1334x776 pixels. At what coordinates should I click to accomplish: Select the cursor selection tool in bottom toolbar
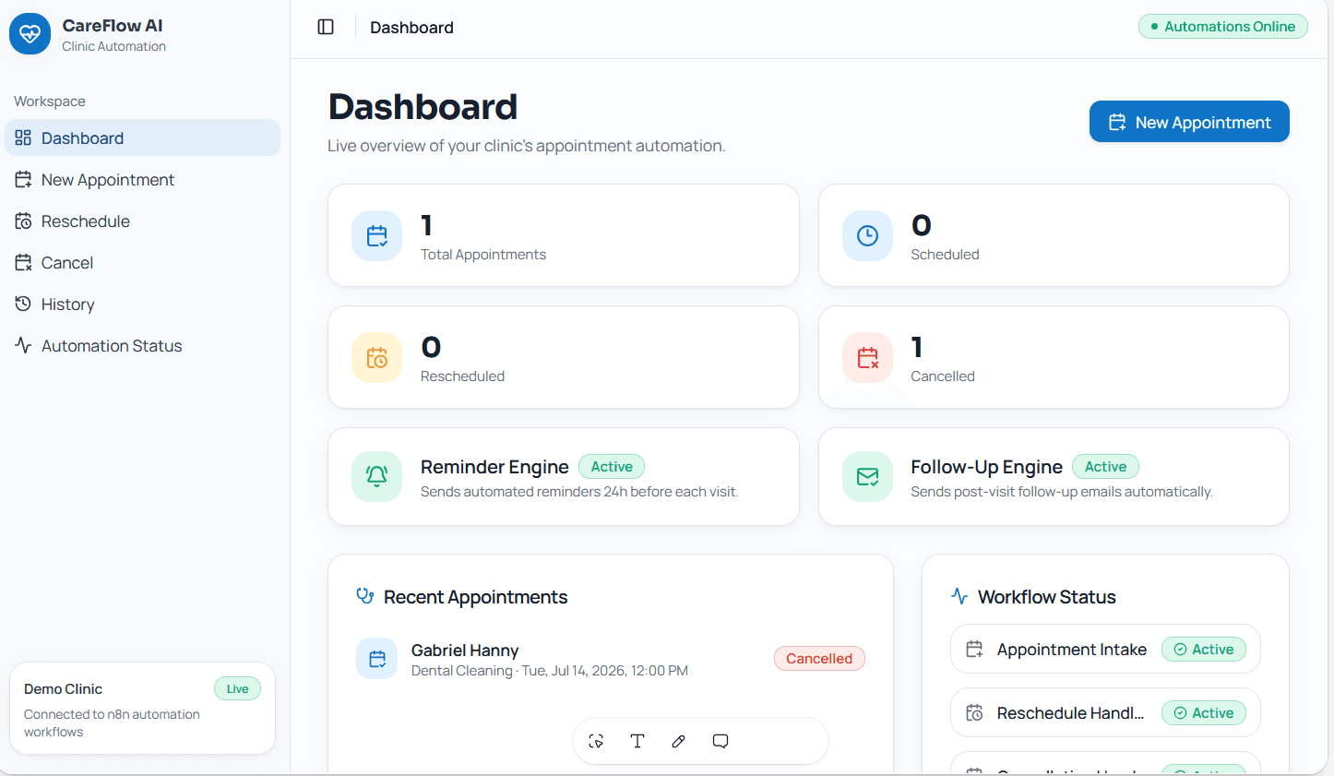(x=596, y=741)
